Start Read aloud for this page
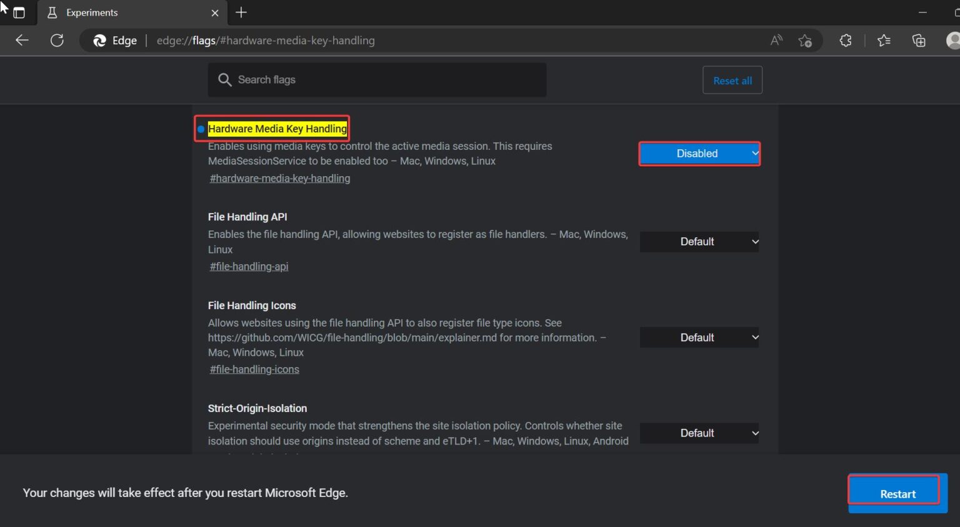 click(776, 40)
